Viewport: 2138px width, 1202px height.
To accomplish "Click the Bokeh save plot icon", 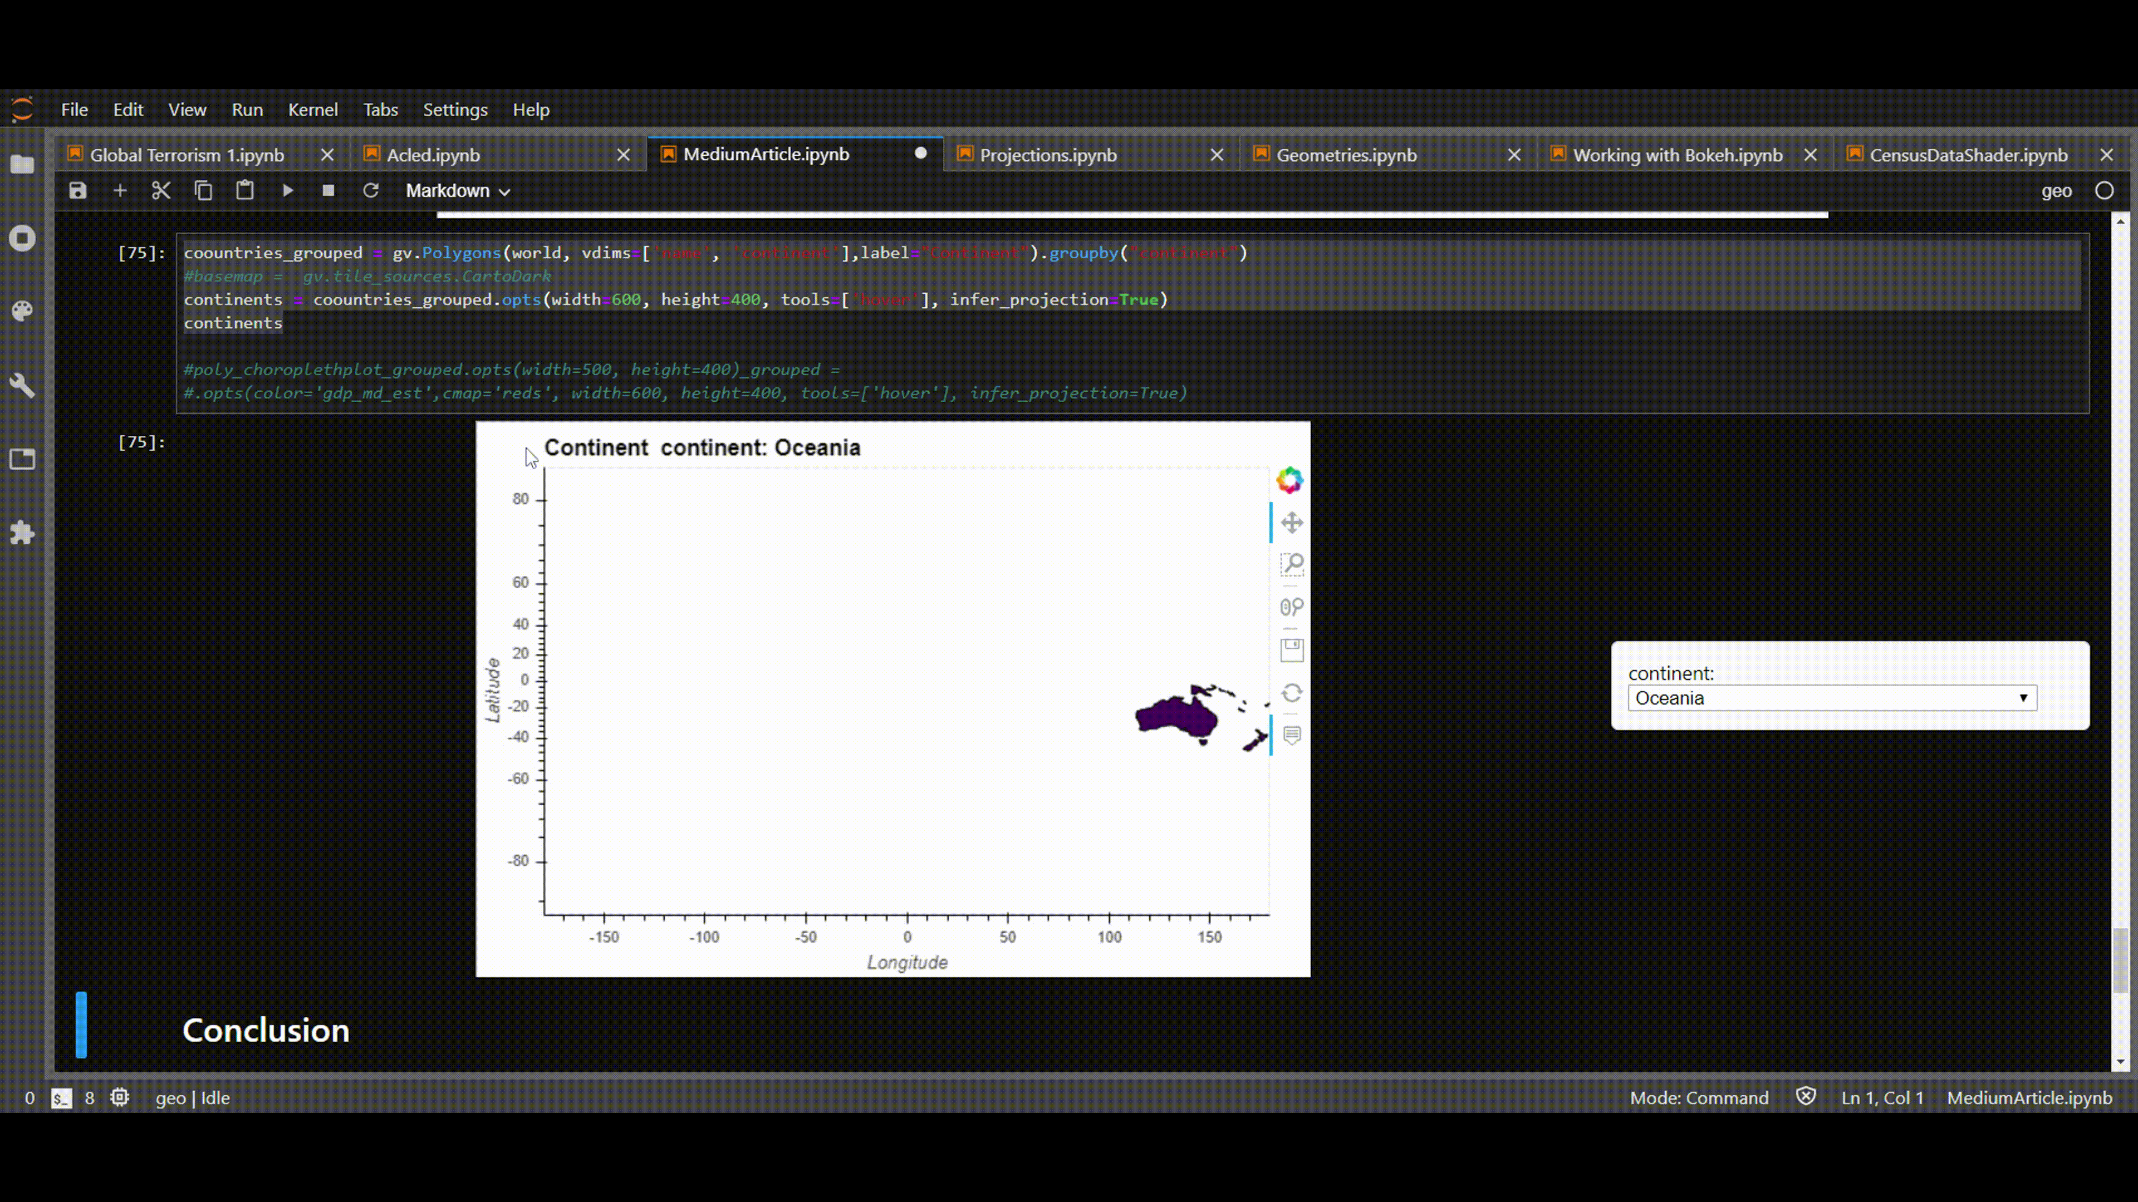I will [1292, 651].
